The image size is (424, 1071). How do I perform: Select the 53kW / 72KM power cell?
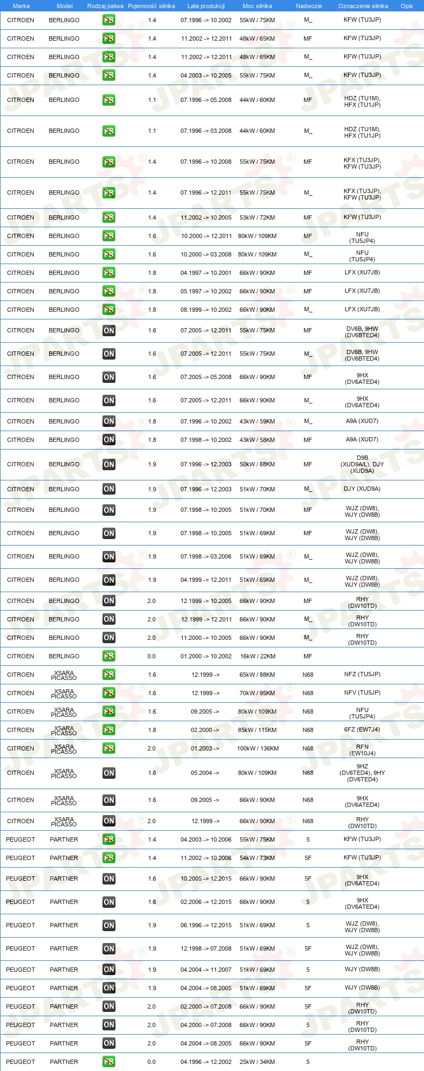click(258, 217)
